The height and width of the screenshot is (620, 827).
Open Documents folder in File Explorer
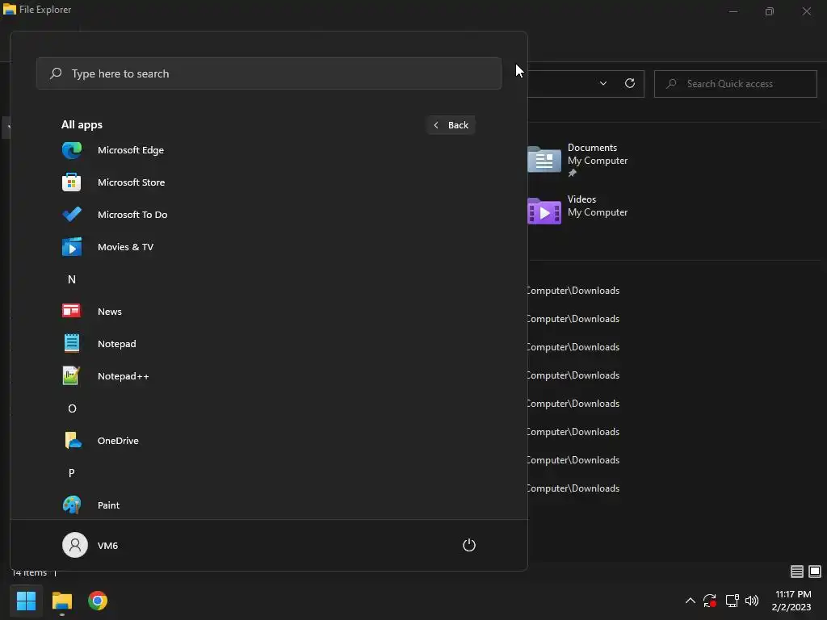[579, 159]
